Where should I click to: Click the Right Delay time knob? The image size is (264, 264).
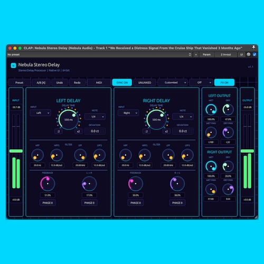click(156, 119)
